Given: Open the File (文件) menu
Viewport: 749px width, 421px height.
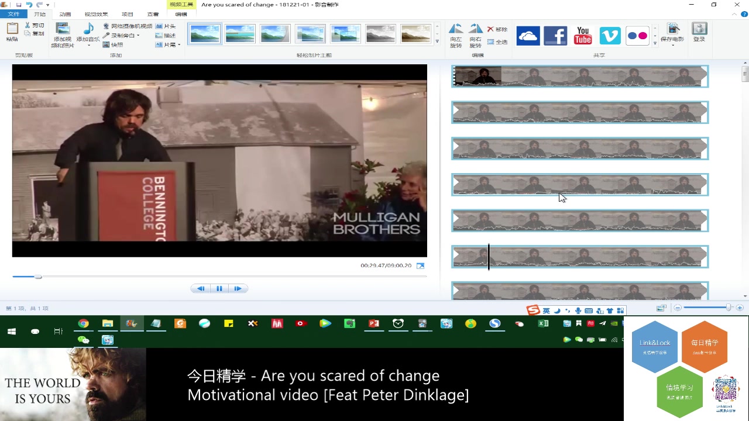Looking at the screenshot, I should (13, 14).
